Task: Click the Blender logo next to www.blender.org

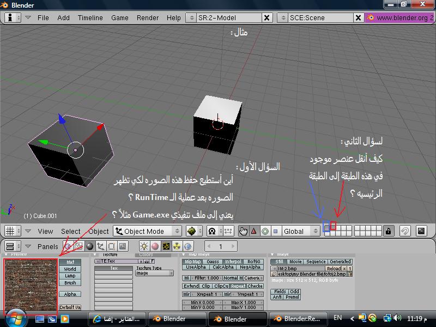Action: pos(370,18)
